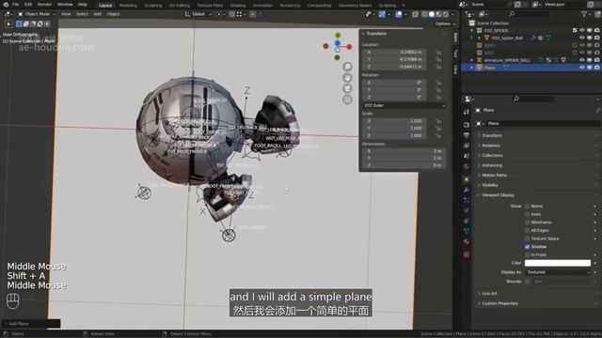Expand the Add Plane operator panel
This screenshot has width=602, height=338.
tap(31, 324)
